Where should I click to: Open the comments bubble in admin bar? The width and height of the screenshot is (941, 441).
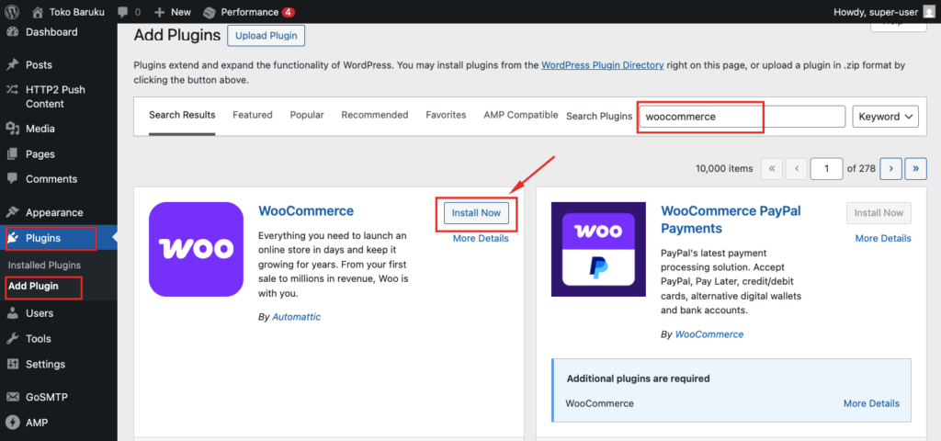(x=122, y=12)
